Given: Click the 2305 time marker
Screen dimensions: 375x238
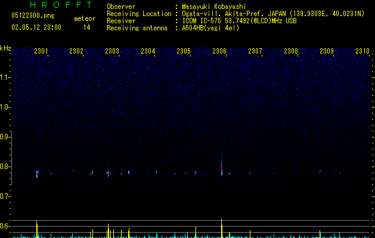Looking at the screenshot, I should click(x=184, y=51).
